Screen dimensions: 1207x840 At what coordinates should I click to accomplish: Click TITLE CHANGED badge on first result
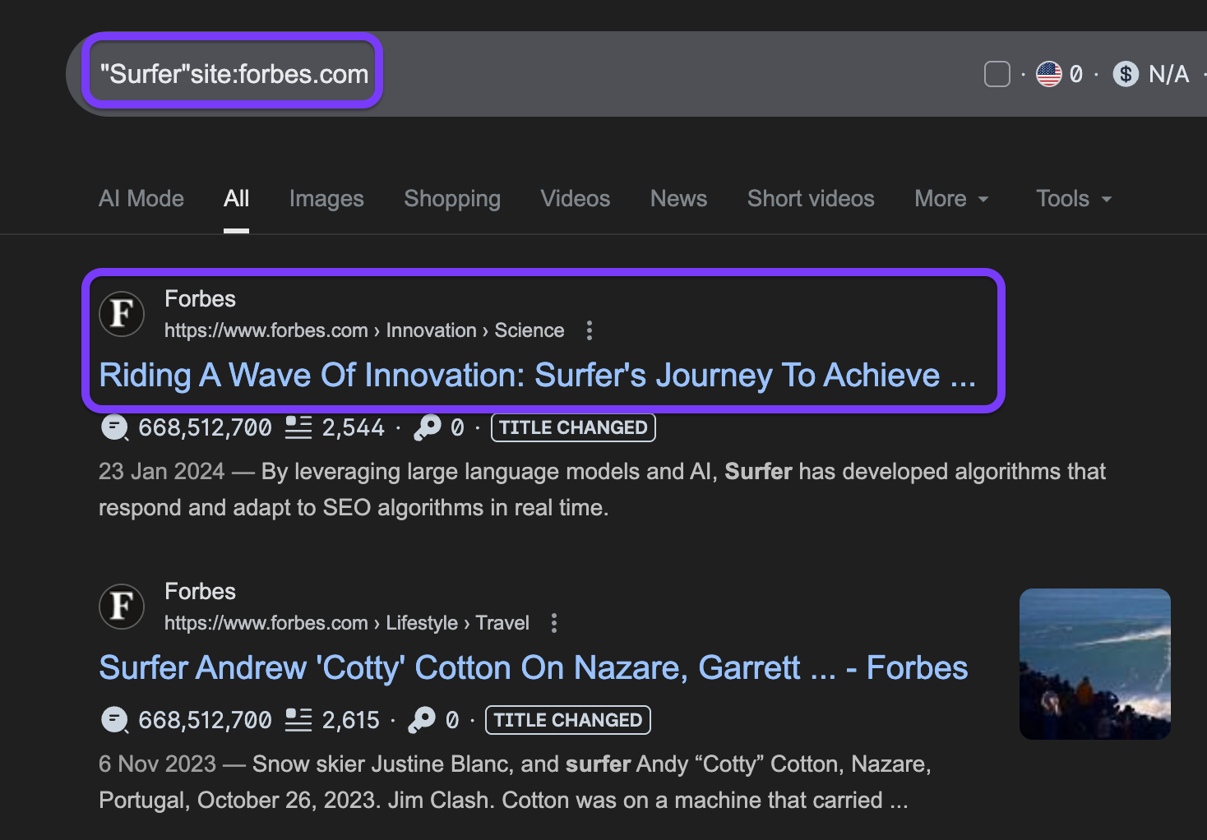pos(573,427)
